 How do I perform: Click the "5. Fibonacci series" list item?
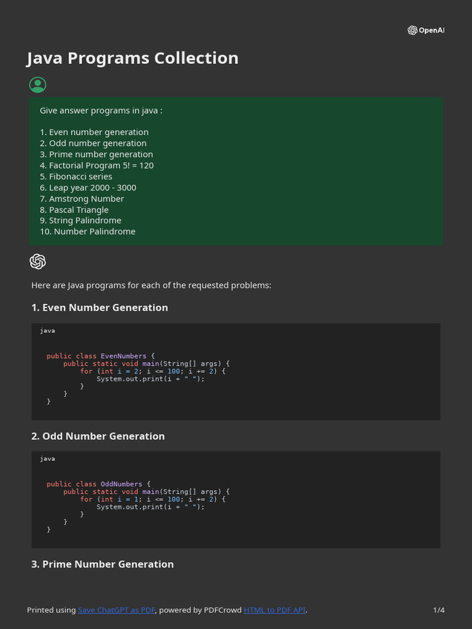(76, 176)
